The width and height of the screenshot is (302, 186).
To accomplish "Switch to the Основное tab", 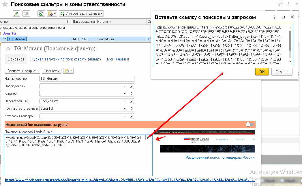I will pyautogui.click(x=16, y=59).
